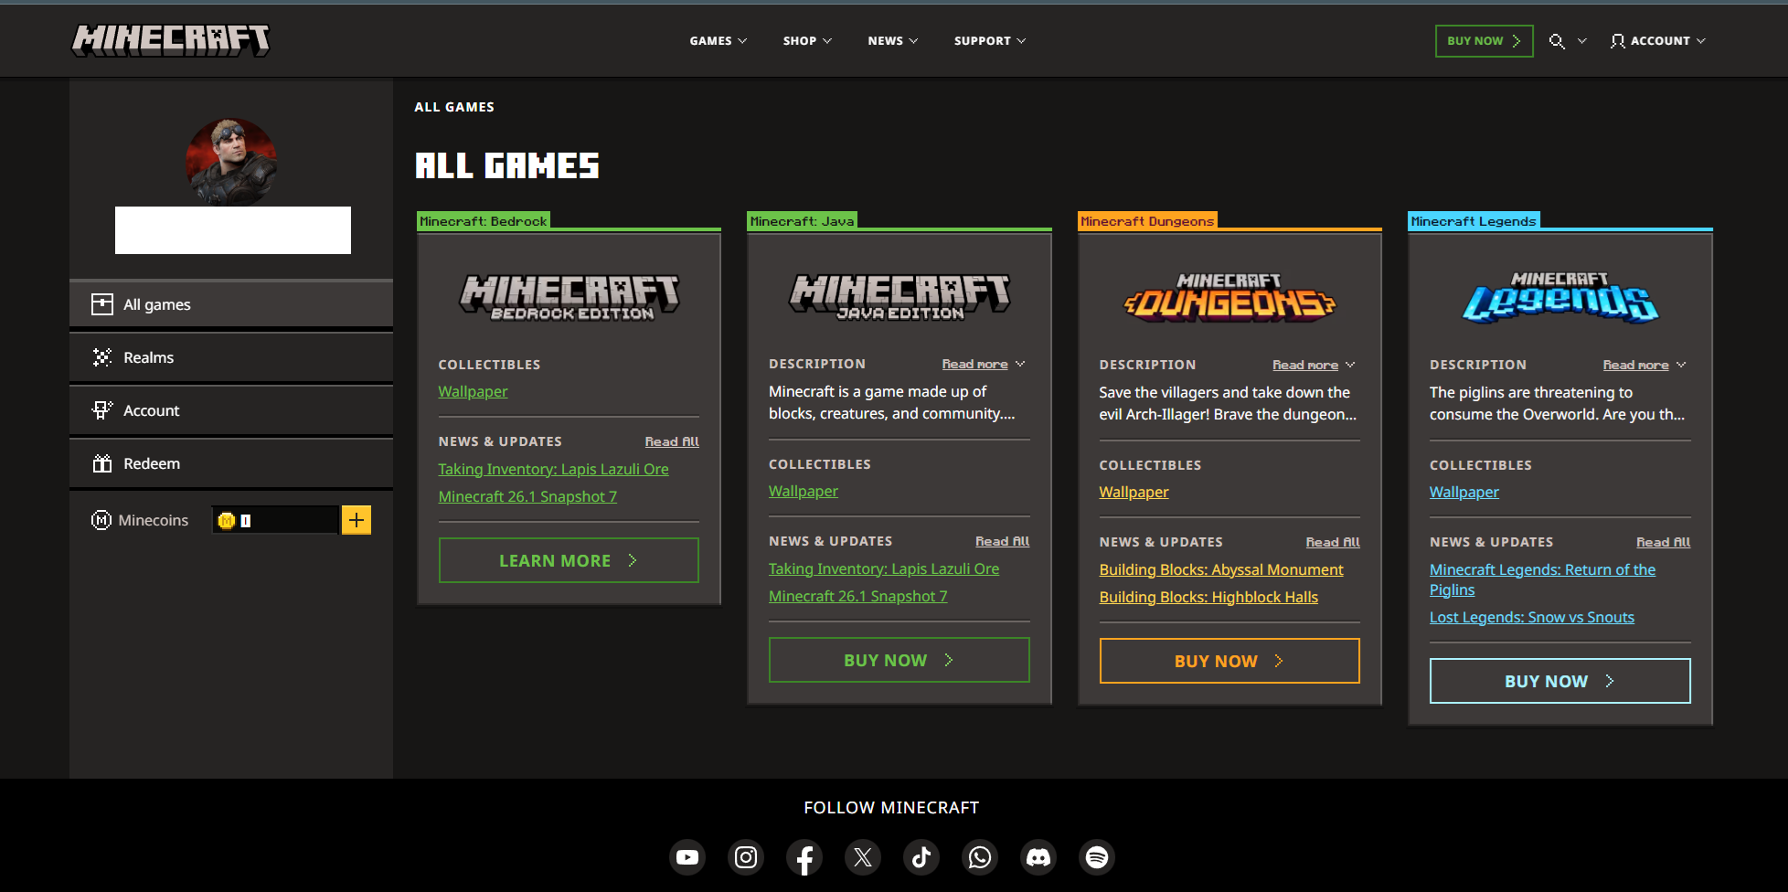Screen dimensions: 1788x892
Task: Expand the News navigation dropdown
Action: [893, 41]
